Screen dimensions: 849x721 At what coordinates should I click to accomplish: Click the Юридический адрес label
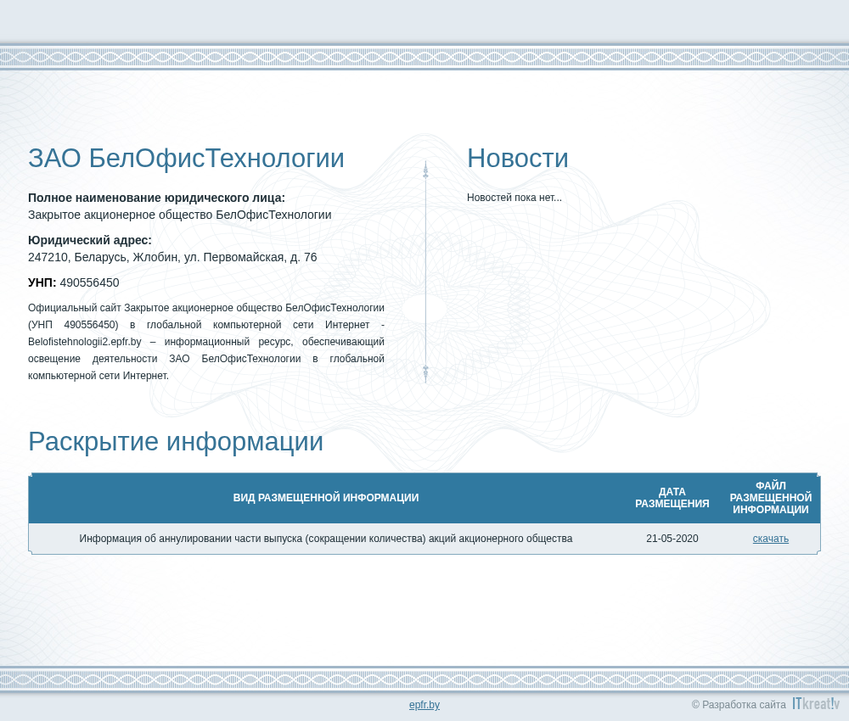click(90, 240)
